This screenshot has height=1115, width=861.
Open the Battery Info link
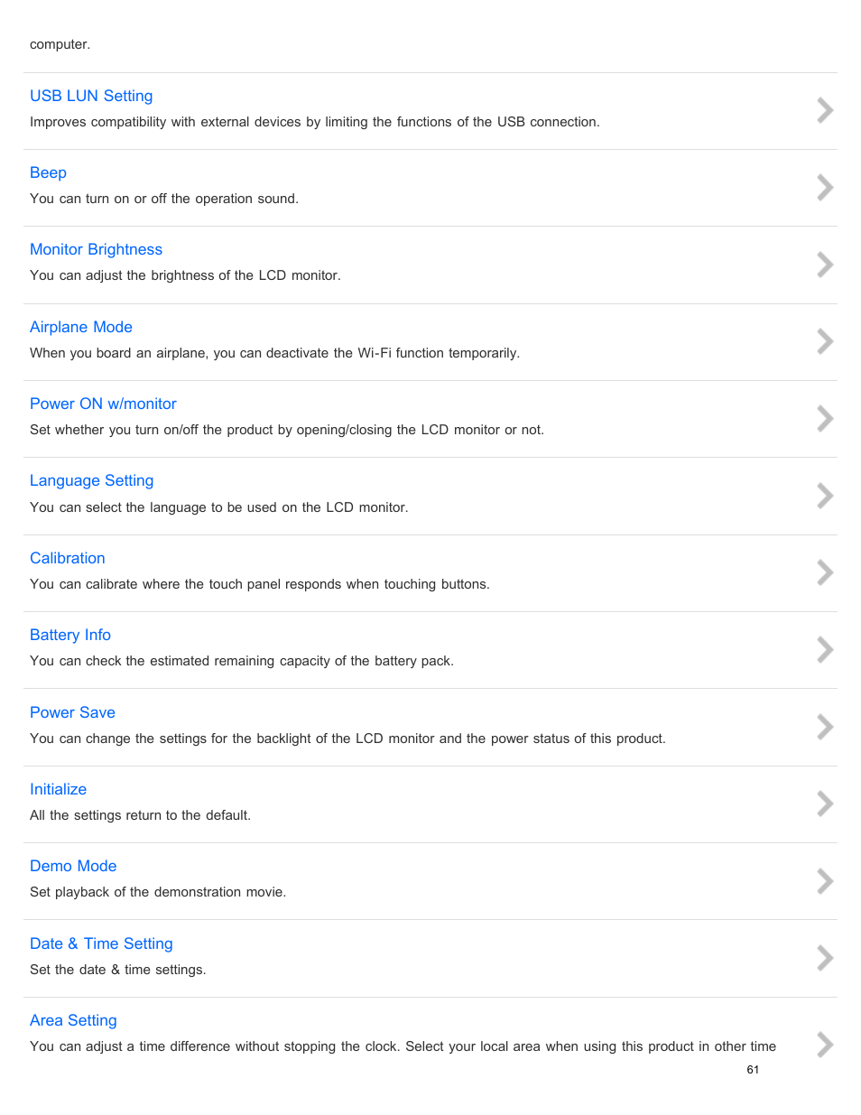[70, 635]
